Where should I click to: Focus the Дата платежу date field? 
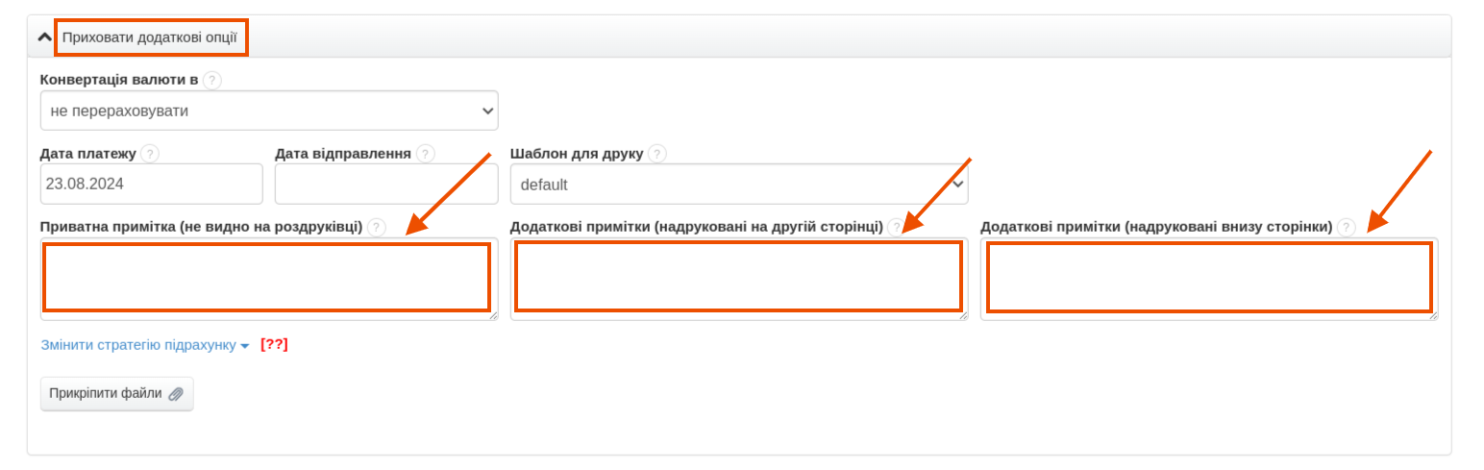151,184
